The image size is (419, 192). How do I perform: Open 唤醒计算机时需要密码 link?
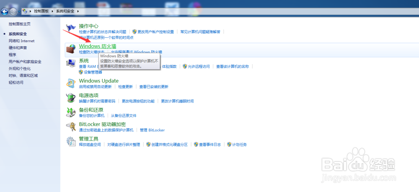(97, 101)
